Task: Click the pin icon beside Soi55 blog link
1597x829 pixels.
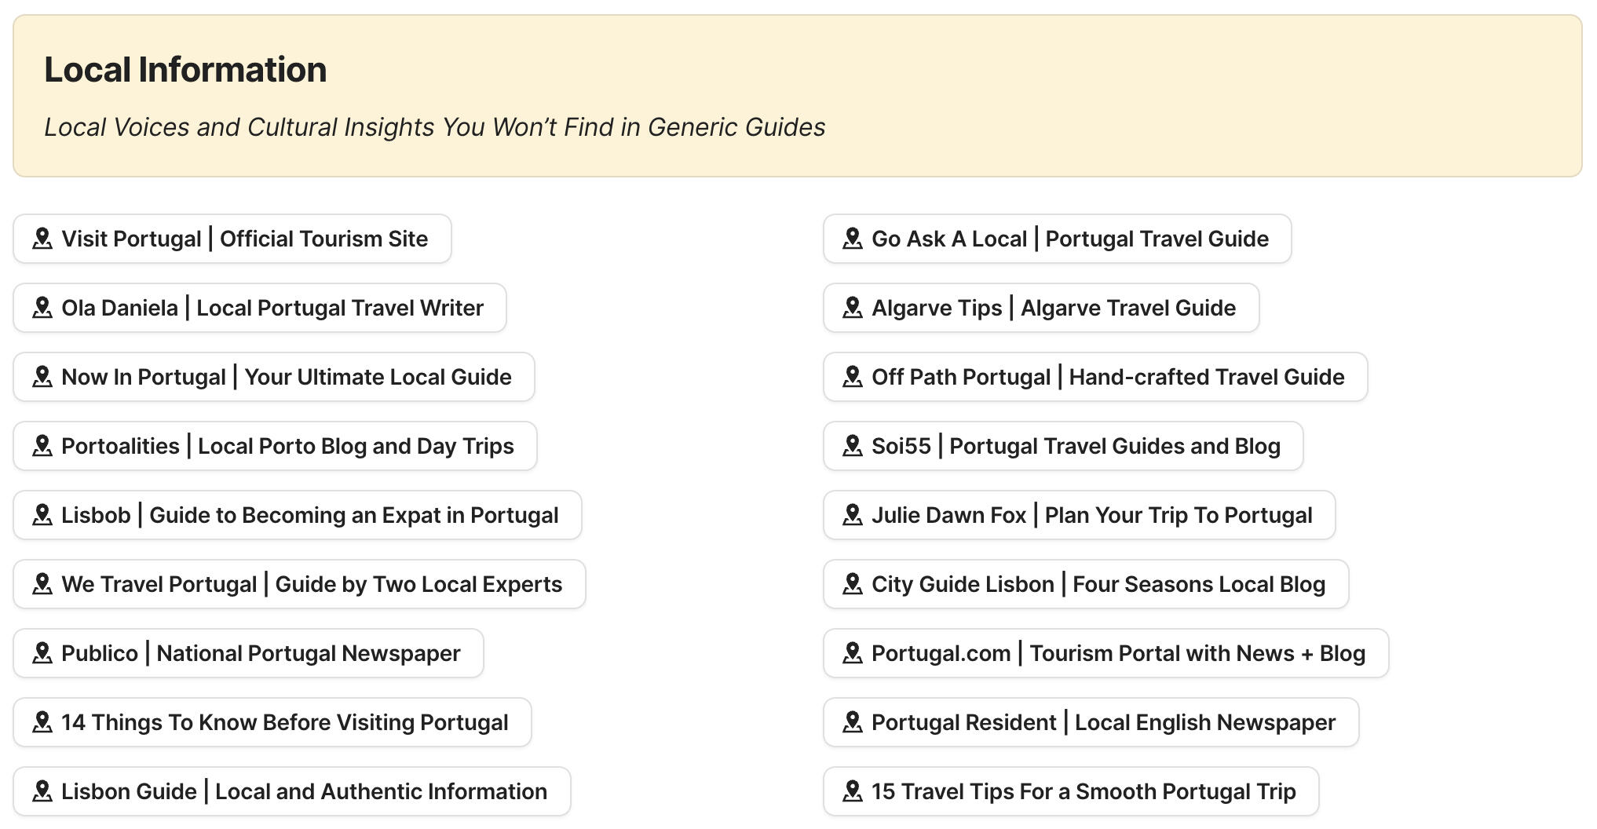Action: [x=853, y=446]
